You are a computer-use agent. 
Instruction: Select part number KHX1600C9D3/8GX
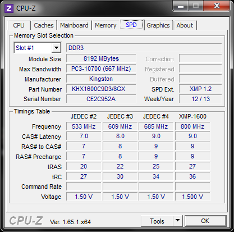[x=101, y=89]
